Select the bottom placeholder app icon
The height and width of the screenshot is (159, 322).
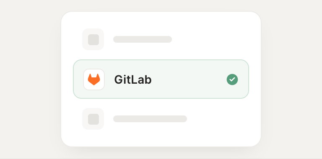tap(93, 119)
